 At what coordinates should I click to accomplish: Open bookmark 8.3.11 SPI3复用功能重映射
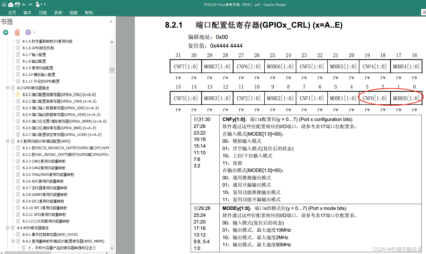click(x=44, y=215)
